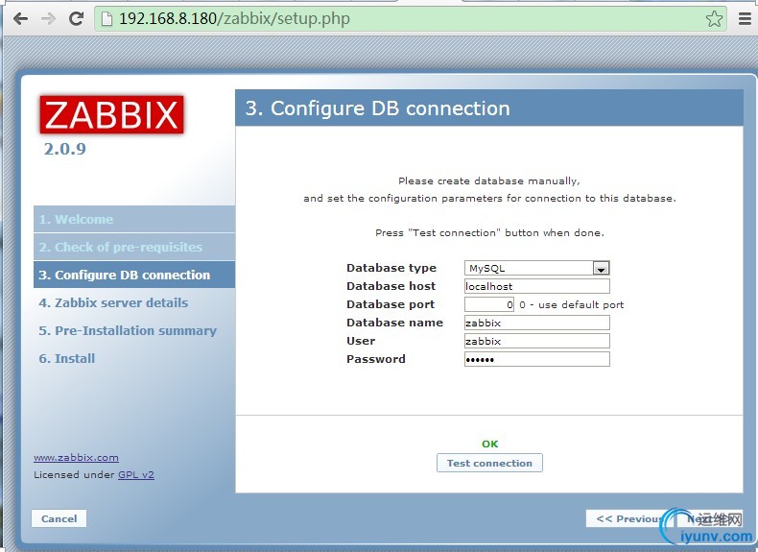This screenshot has height=552, width=758.
Task: Select step 3. Configure DB connection
Action: click(x=134, y=275)
